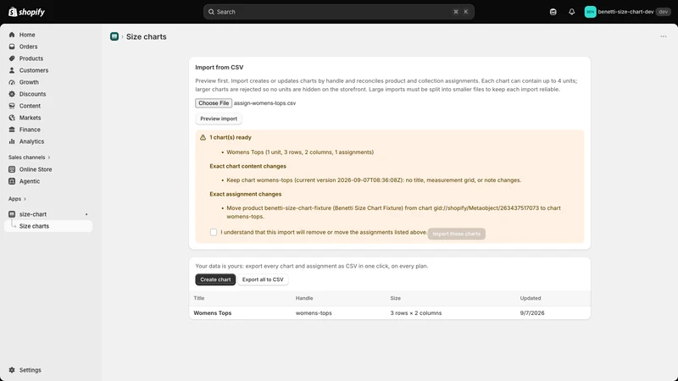
Task: Click the 'Import from CSV' heading
Action: coord(220,68)
